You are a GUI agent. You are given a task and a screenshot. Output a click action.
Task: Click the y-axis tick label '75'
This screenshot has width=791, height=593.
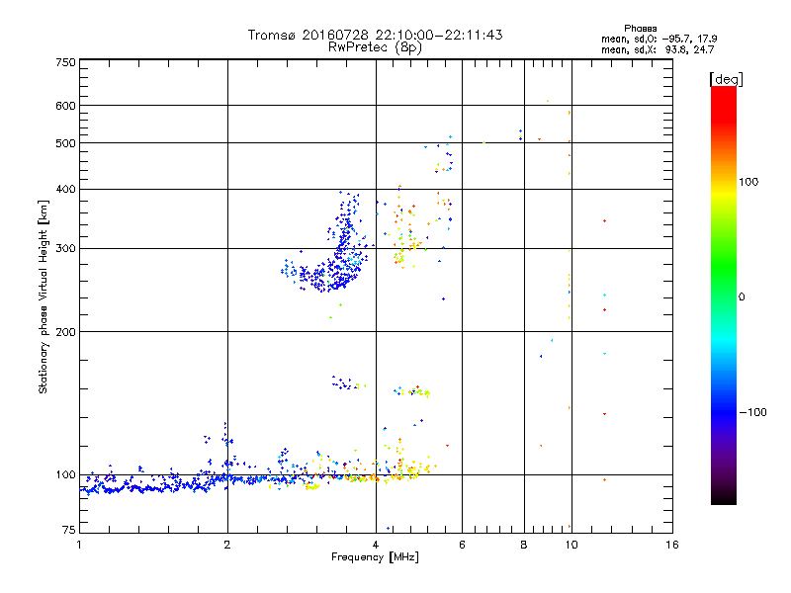pos(69,530)
